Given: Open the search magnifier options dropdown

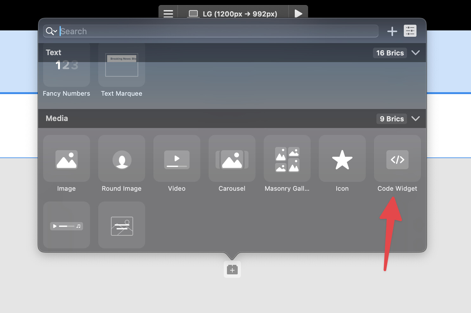Looking at the screenshot, I should 51,31.
